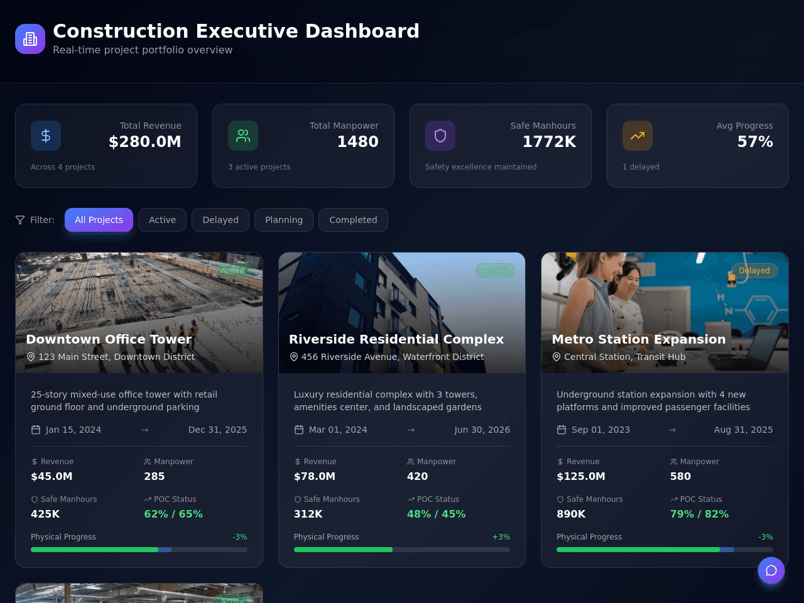
Task: Click location pin beside Central Station
Action: click(x=556, y=357)
